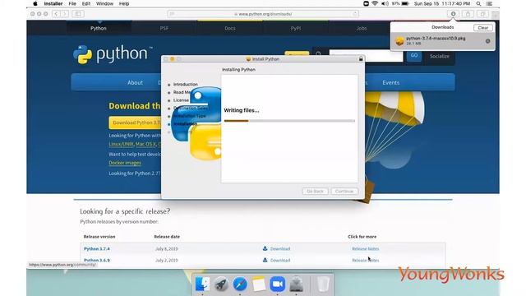Click the python.org search field
This screenshot has height=296, width=526.
tap(366, 56)
